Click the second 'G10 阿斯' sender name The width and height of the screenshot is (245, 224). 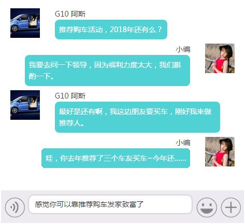(70, 96)
